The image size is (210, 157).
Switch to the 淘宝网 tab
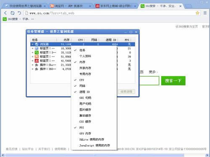click(x=70, y=6)
